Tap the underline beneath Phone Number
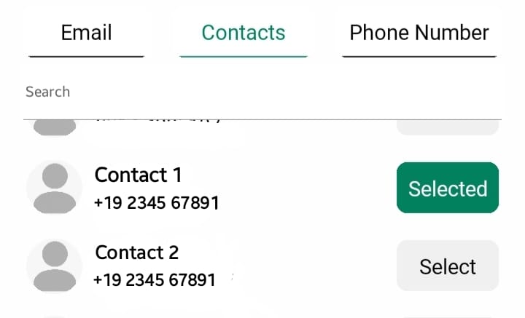This screenshot has height=318, width=525. (x=419, y=57)
